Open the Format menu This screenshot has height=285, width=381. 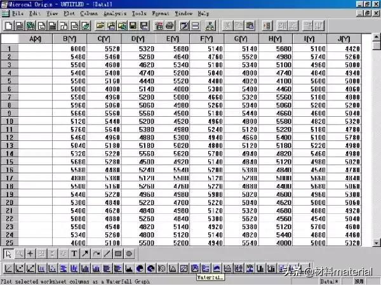point(161,13)
